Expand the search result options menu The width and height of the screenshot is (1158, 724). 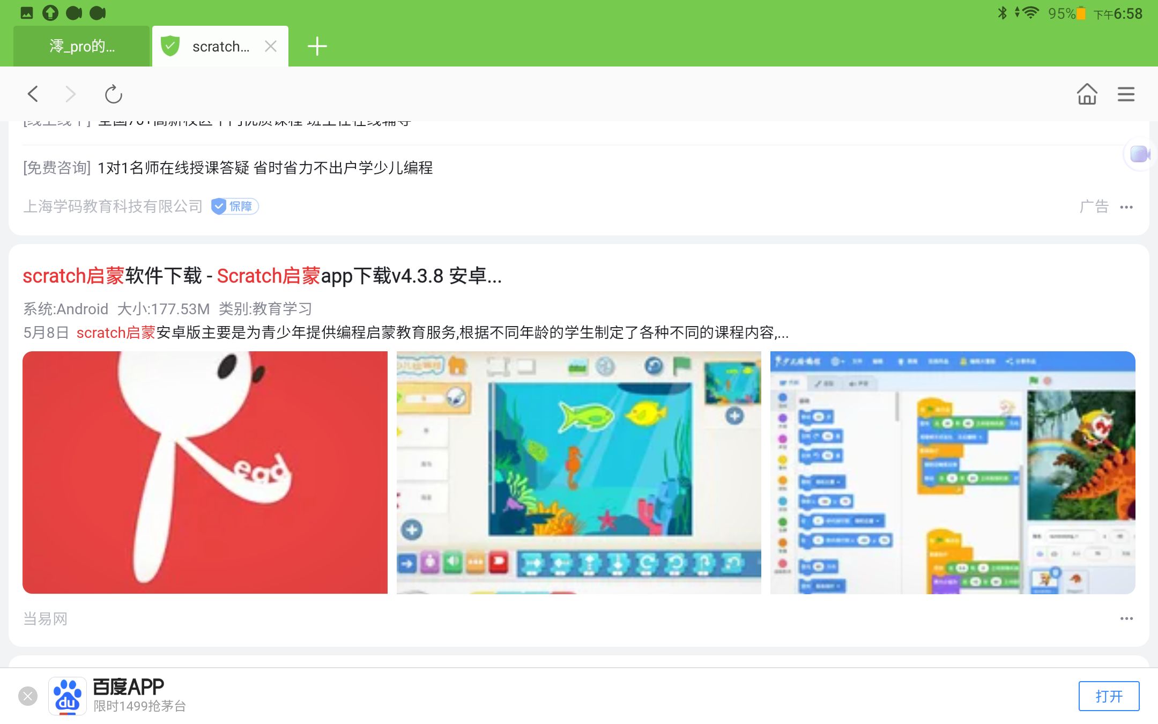click(x=1126, y=618)
